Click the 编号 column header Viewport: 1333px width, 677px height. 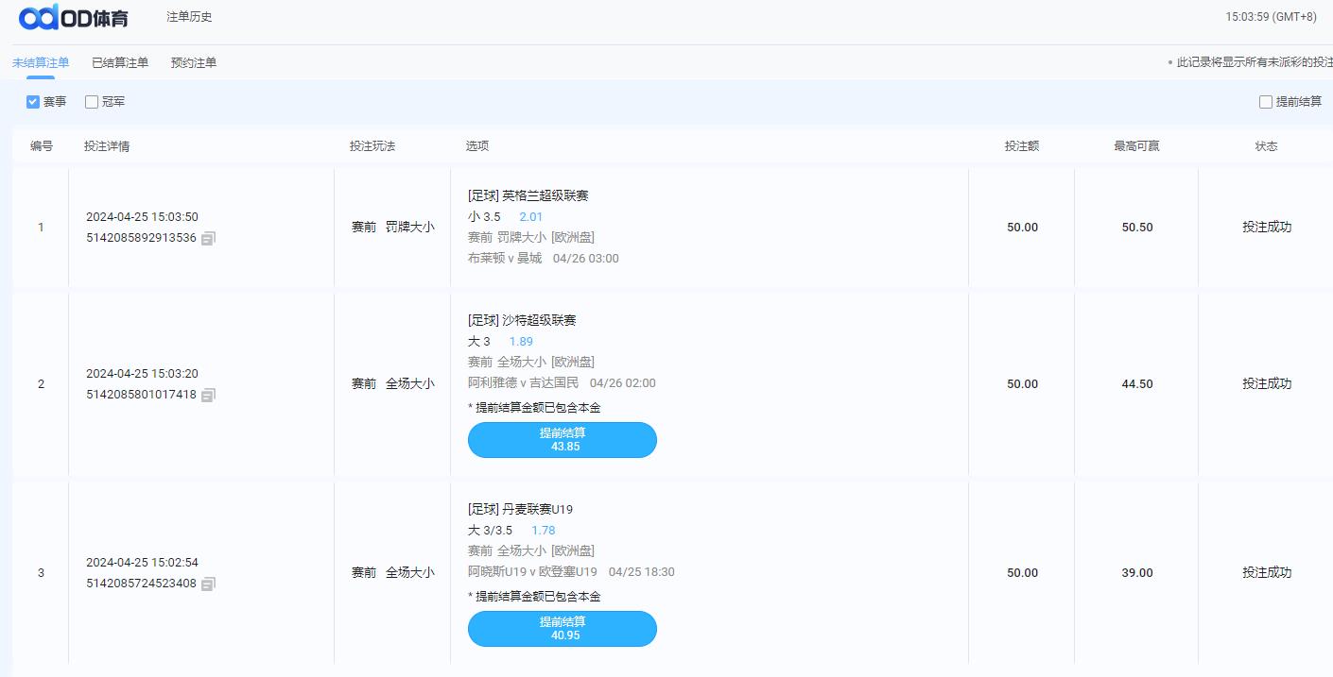point(42,146)
